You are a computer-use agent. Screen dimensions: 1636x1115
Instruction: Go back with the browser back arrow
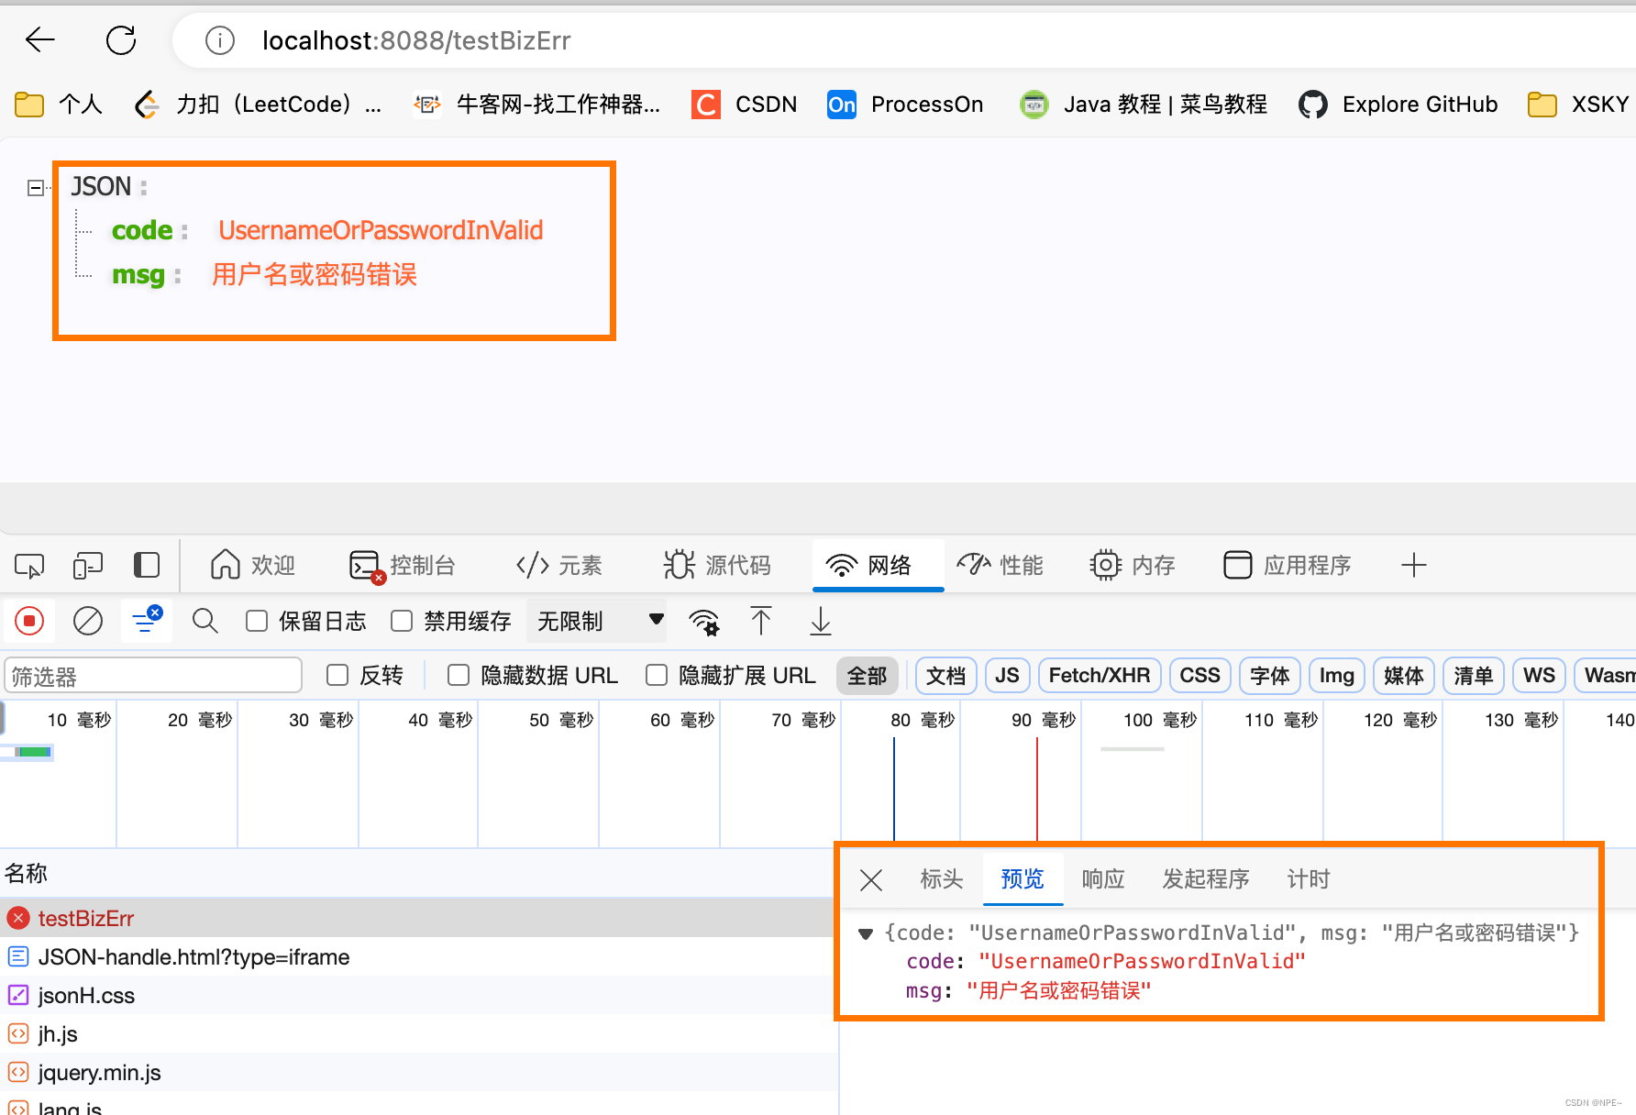pyautogui.click(x=40, y=39)
